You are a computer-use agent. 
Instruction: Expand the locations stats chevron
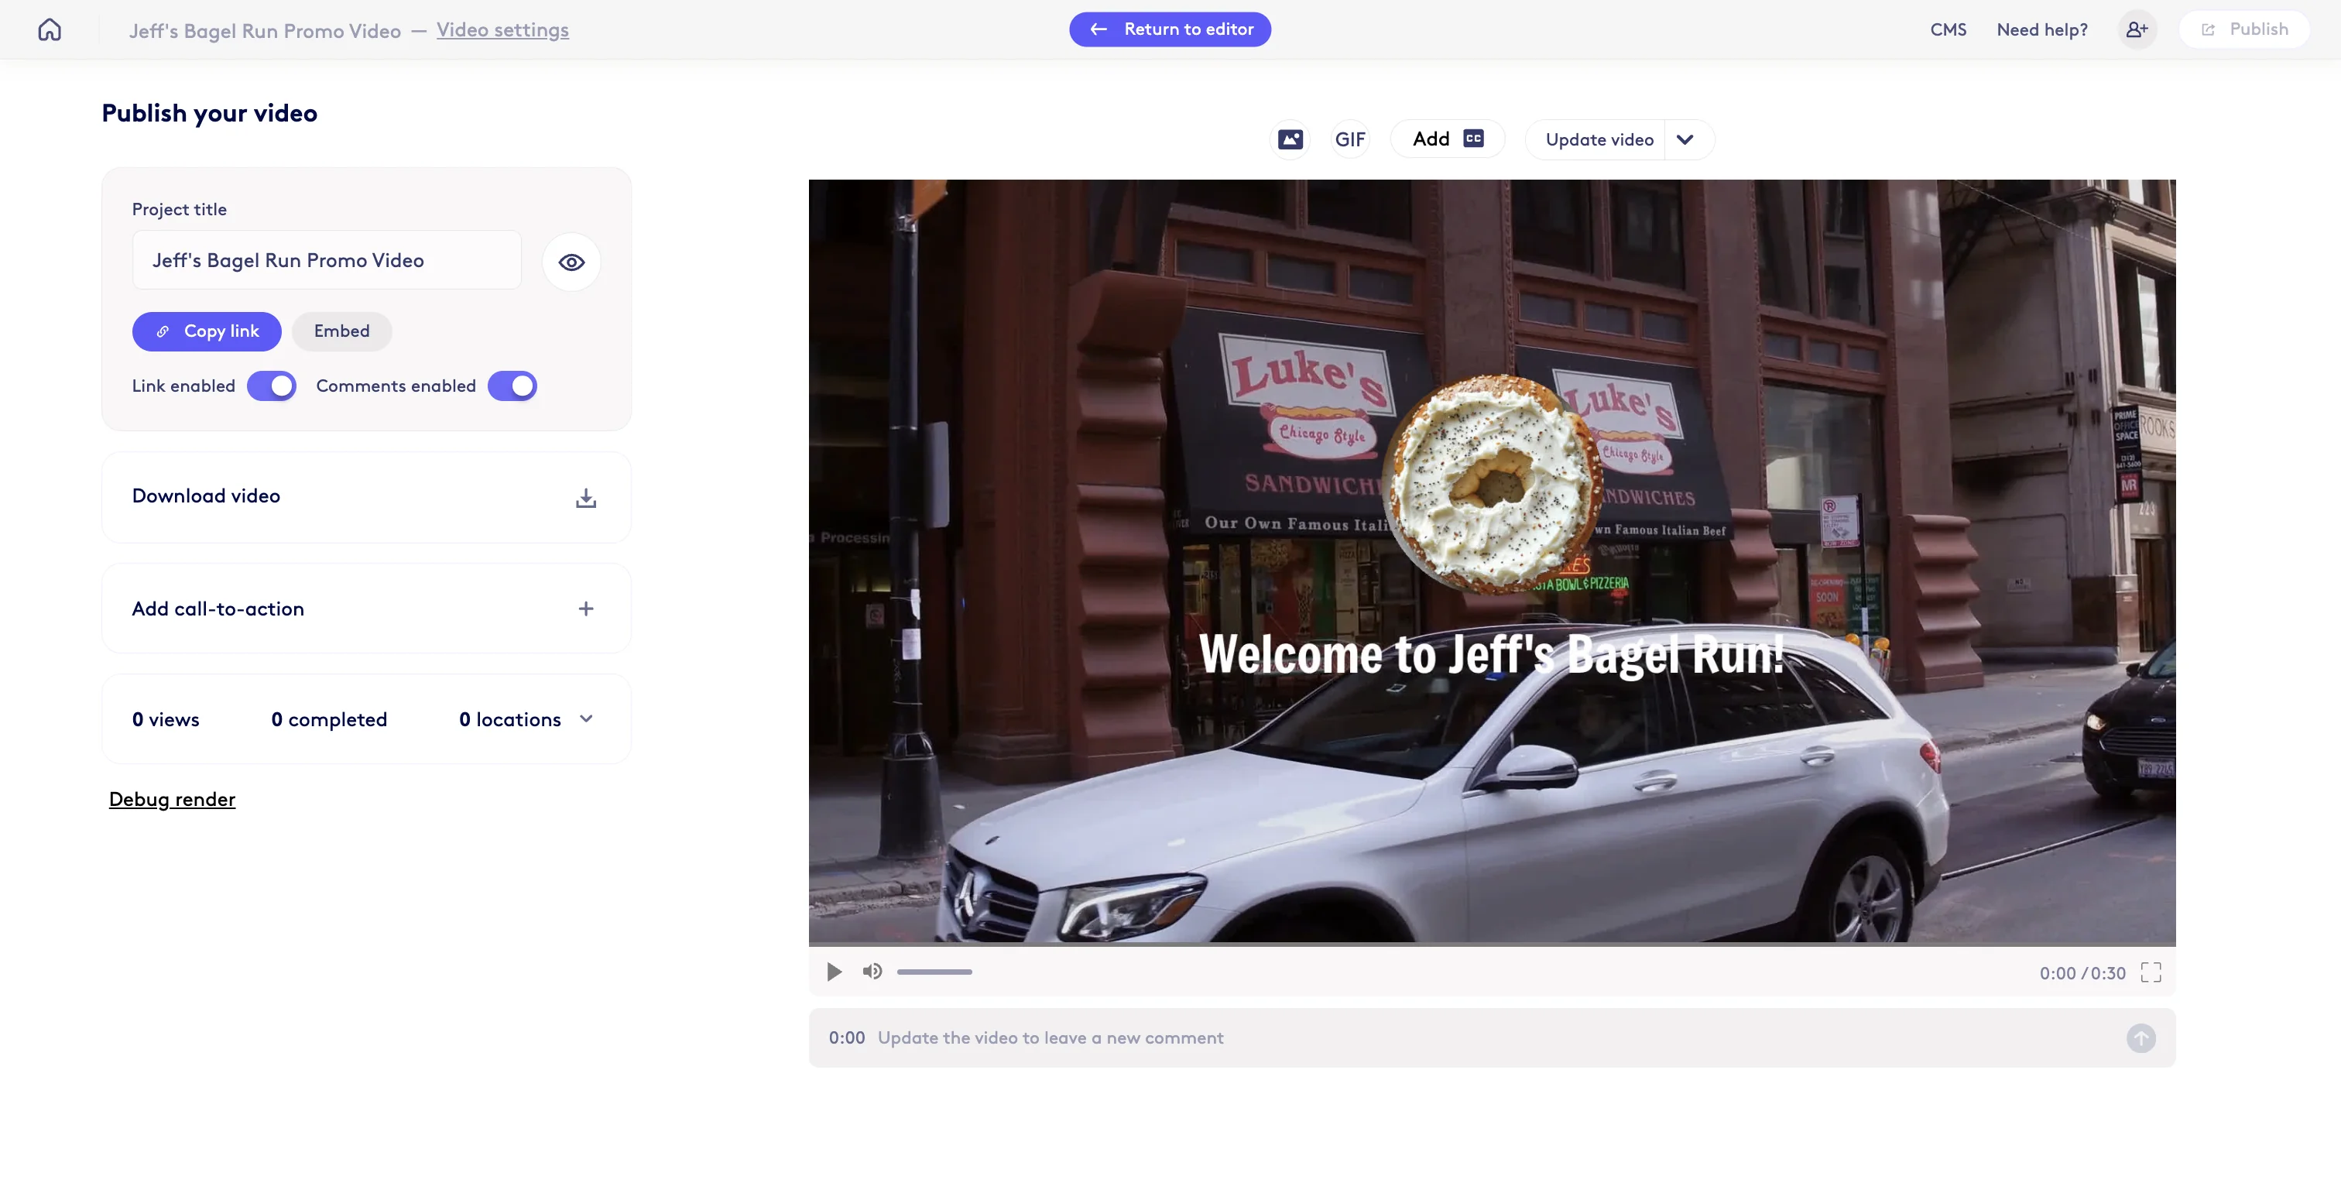point(586,718)
